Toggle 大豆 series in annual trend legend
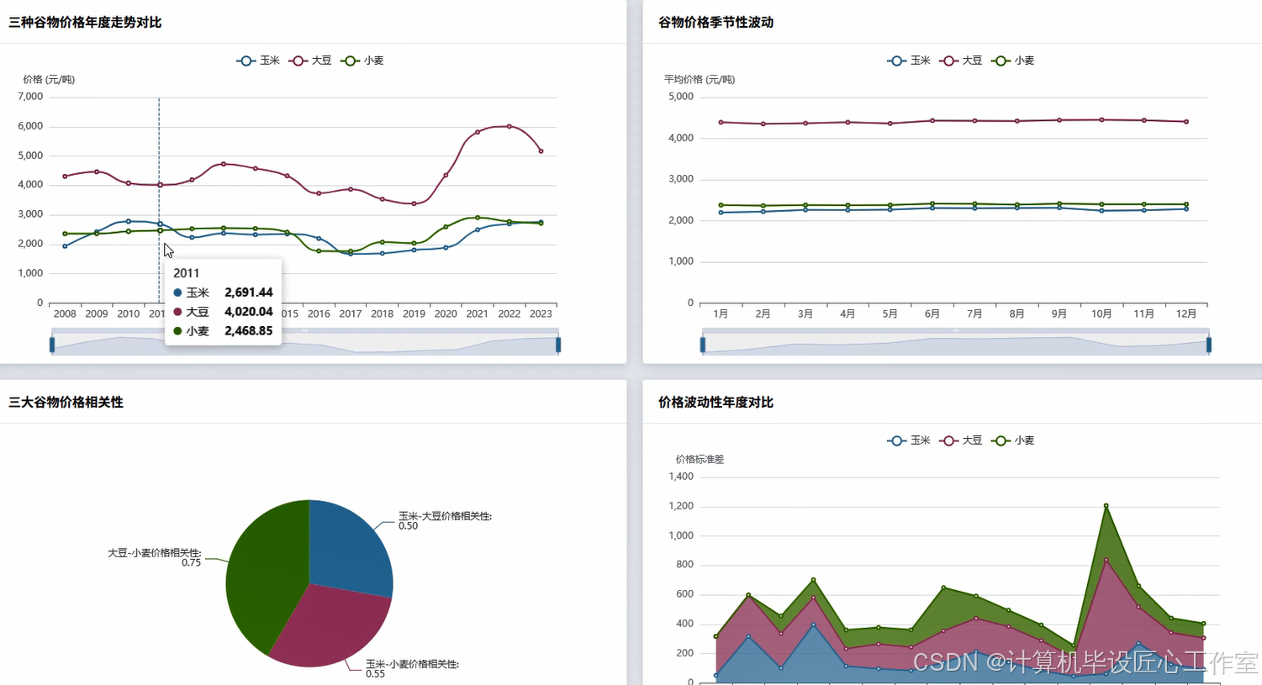 [310, 61]
